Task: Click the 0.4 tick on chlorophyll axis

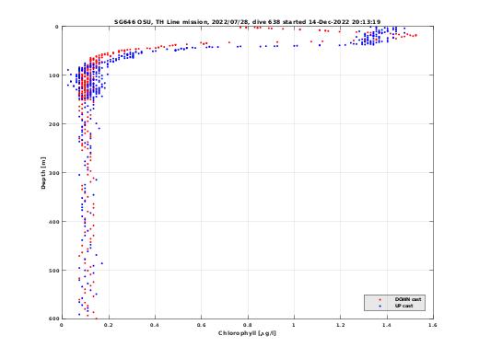Action: click(x=155, y=325)
